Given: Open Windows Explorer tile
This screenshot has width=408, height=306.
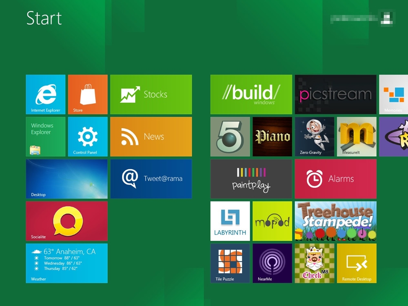Looking at the screenshot, I should coord(46,137).
